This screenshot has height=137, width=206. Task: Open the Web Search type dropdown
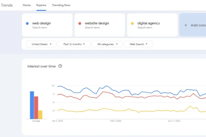[x=138, y=44]
